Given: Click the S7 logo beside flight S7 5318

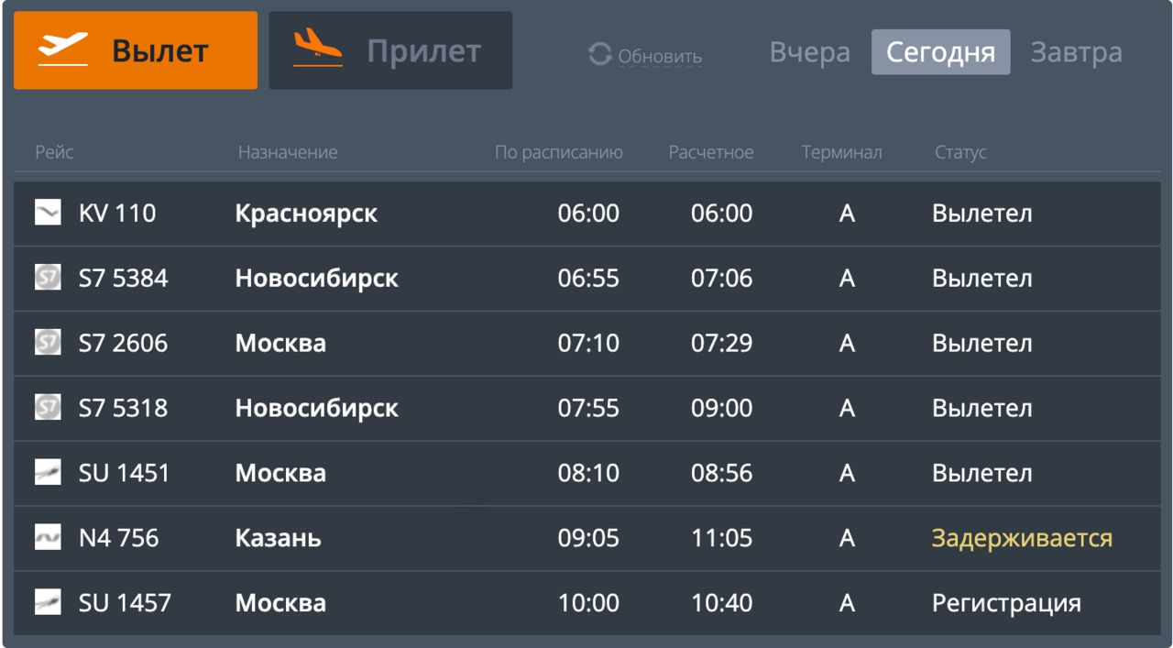Looking at the screenshot, I should 48,408.
